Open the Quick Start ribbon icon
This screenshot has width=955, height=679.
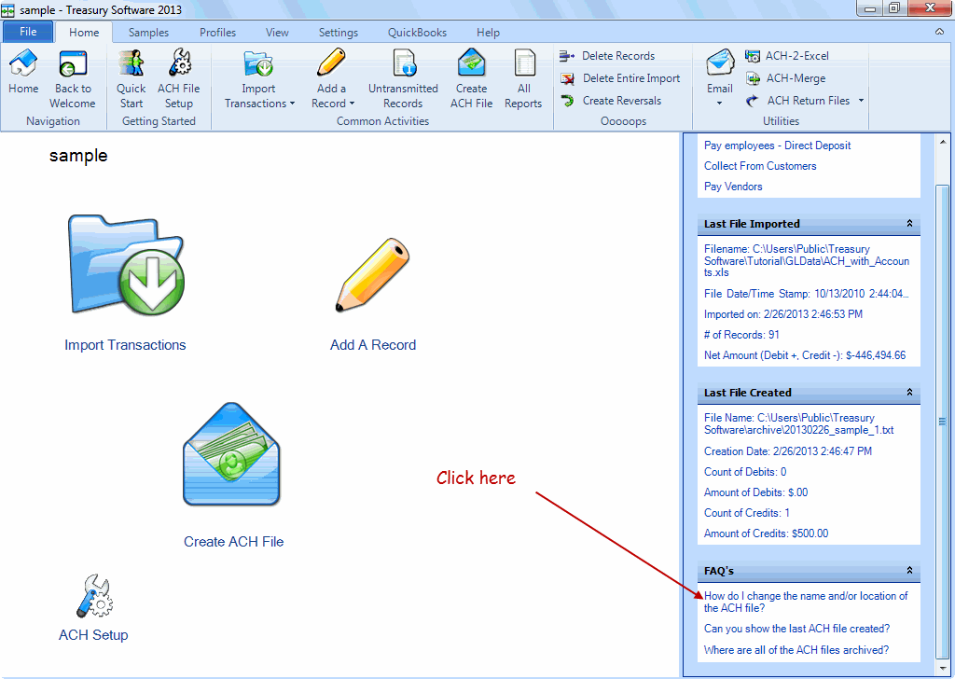coord(131,63)
